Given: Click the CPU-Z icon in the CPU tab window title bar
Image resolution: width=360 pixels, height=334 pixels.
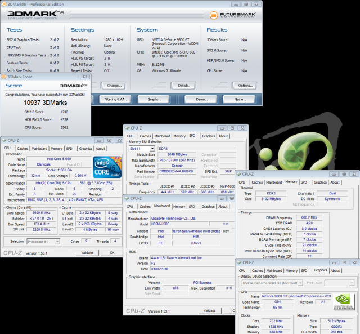Looking at the screenshot, I should click(4, 140).
